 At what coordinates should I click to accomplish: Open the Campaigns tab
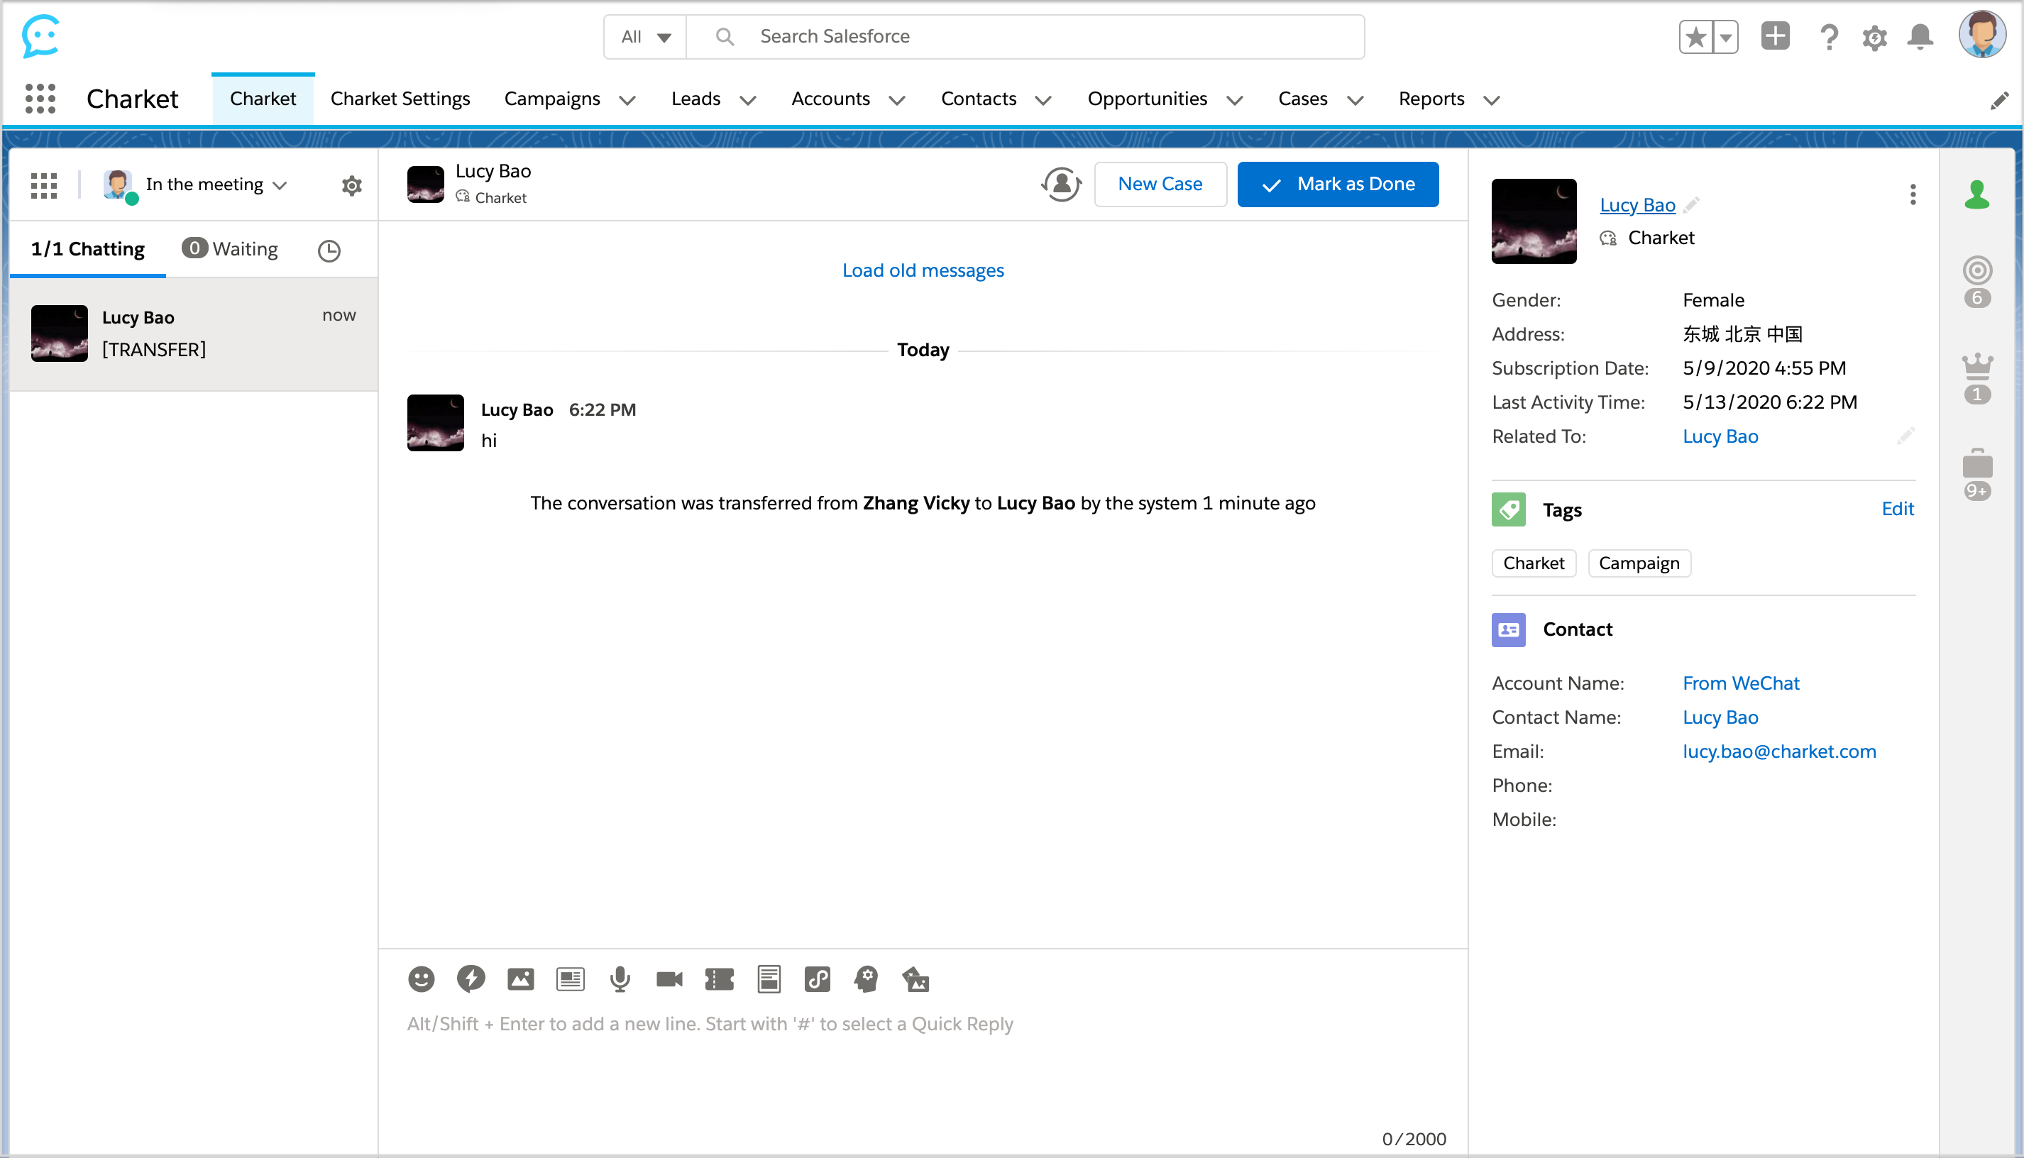click(x=552, y=99)
